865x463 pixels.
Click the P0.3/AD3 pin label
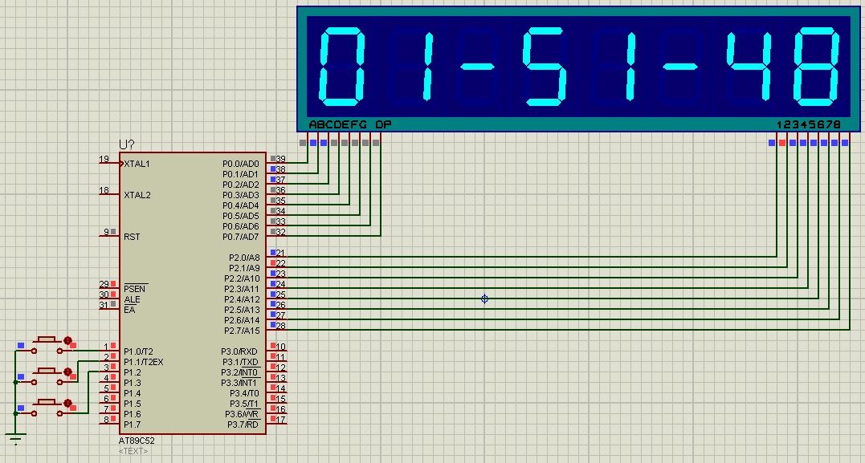pos(240,195)
